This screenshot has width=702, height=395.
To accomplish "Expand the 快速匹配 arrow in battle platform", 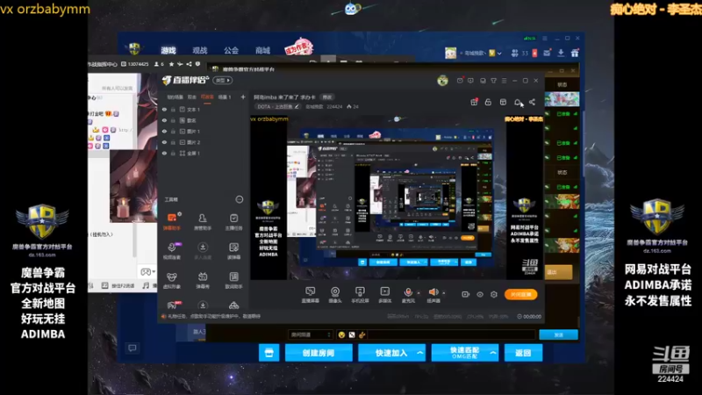I will pos(493,353).
